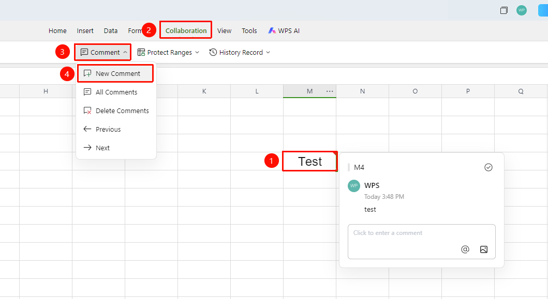Image resolution: width=548 pixels, height=299 pixels.
Task: Select column P header
Action: tap(468, 91)
